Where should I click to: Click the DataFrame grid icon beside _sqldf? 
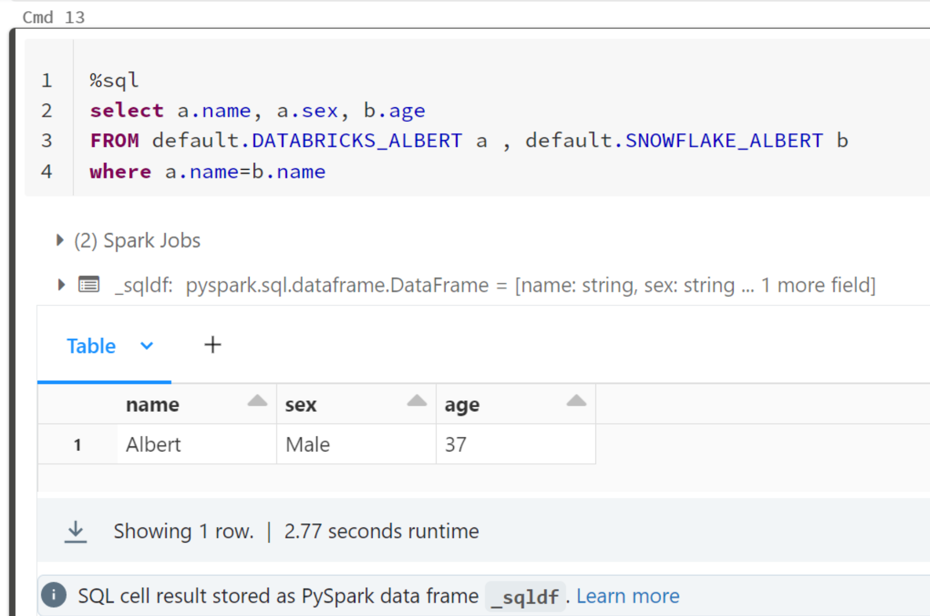click(x=89, y=284)
